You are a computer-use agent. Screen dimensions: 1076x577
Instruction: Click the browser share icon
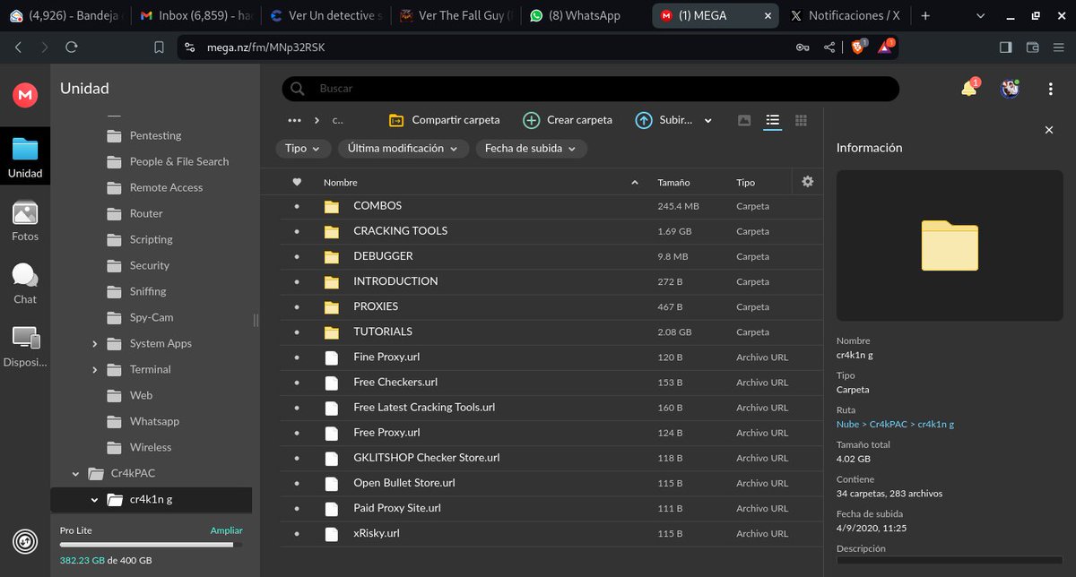(x=829, y=47)
